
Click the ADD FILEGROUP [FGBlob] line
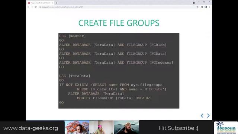tap(113, 45)
